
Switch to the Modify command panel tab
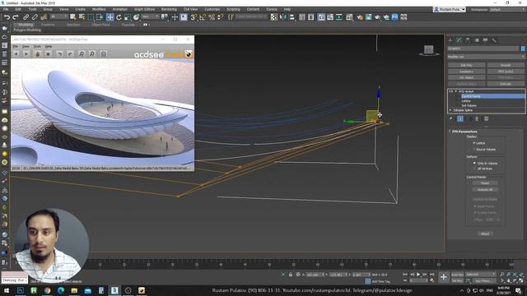tap(459, 40)
